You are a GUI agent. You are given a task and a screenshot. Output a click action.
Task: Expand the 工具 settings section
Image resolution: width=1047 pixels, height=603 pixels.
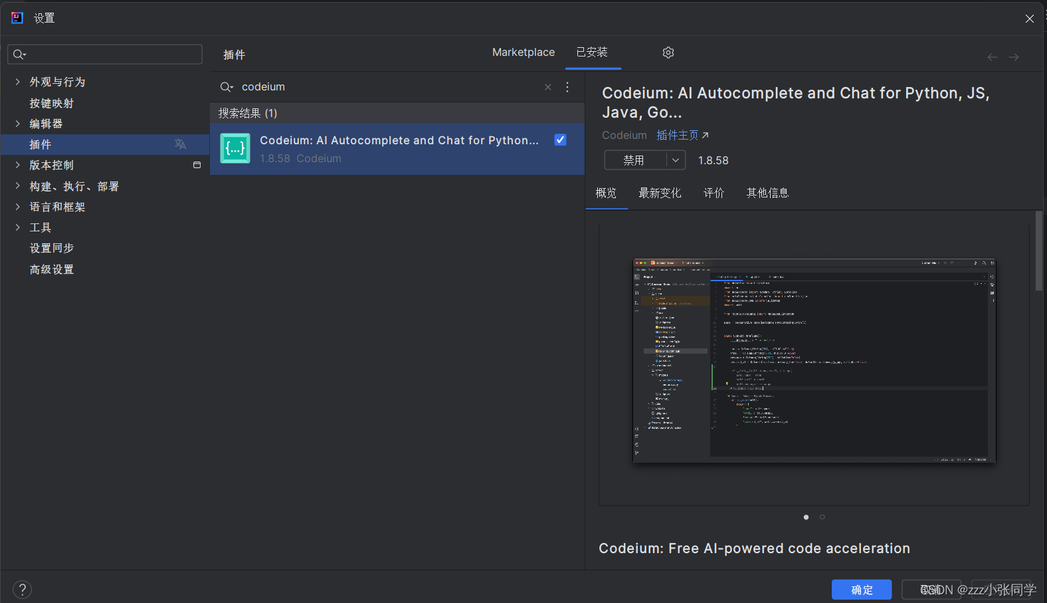(18, 227)
